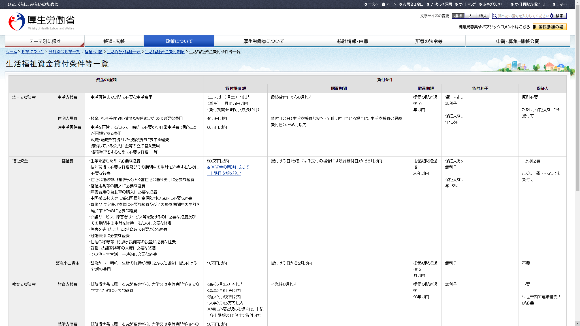Click bullet icon before サイトマップ
This screenshot has height=326, width=580.
click(456, 4)
